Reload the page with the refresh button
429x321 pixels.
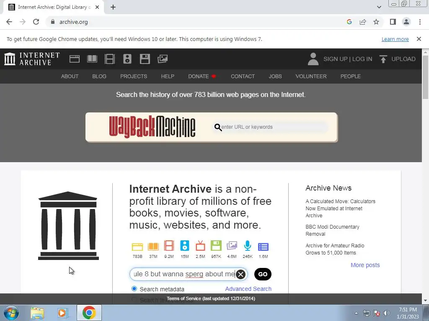[36, 22]
